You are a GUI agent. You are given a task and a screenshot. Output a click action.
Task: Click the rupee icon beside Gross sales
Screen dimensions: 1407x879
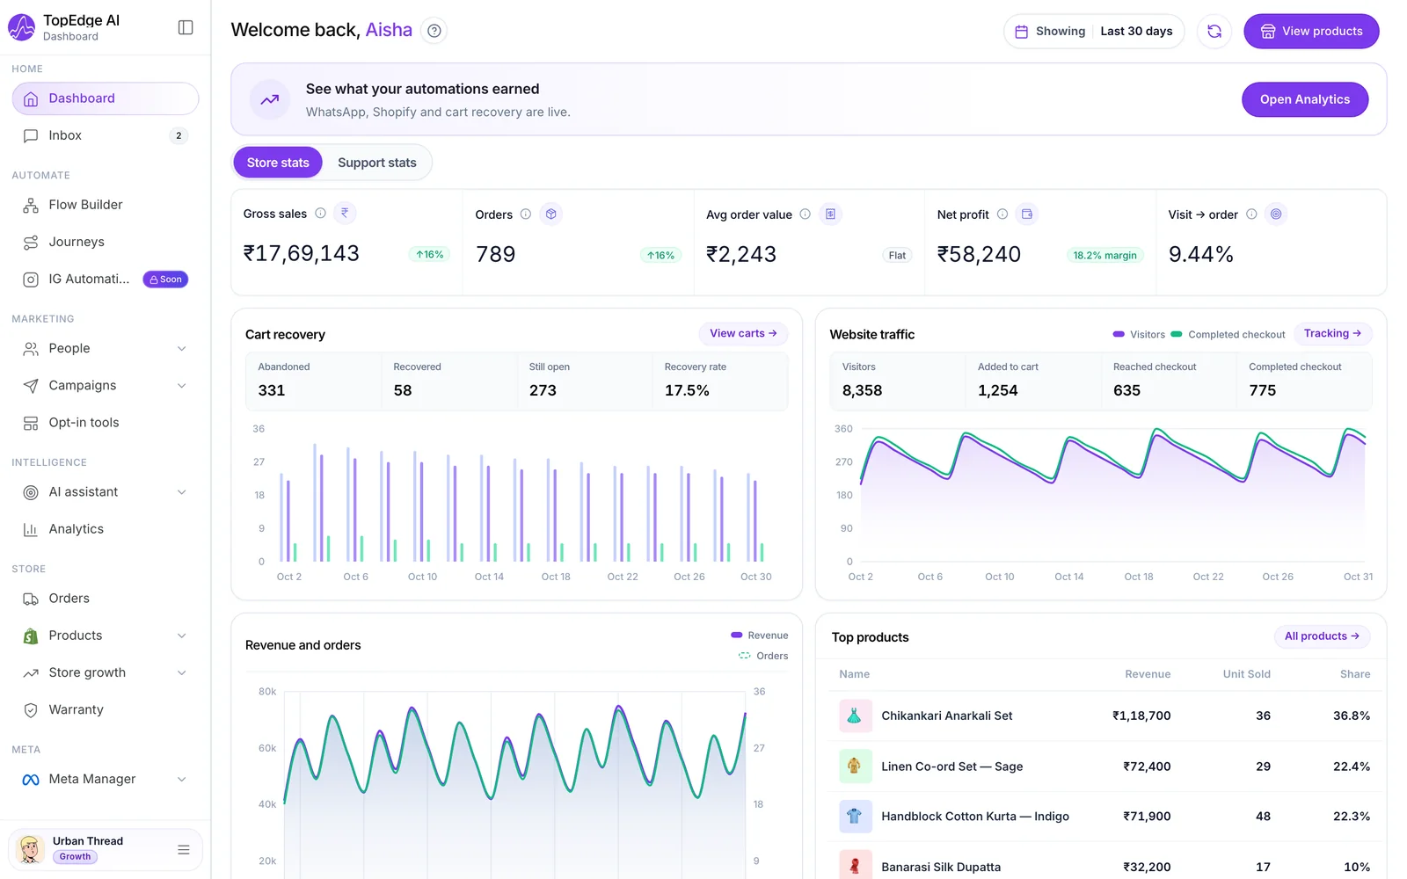[345, 213]
